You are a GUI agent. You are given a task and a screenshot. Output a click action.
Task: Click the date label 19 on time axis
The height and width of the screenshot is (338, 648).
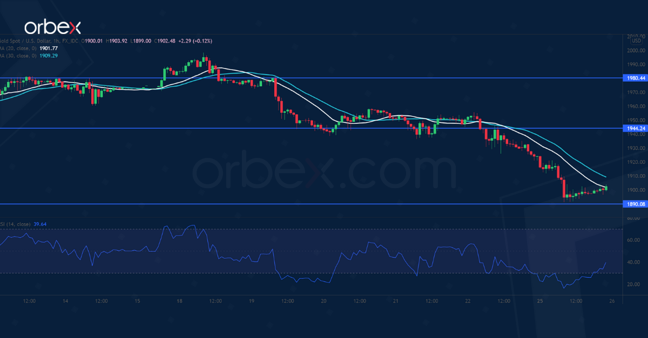point(252,301)
